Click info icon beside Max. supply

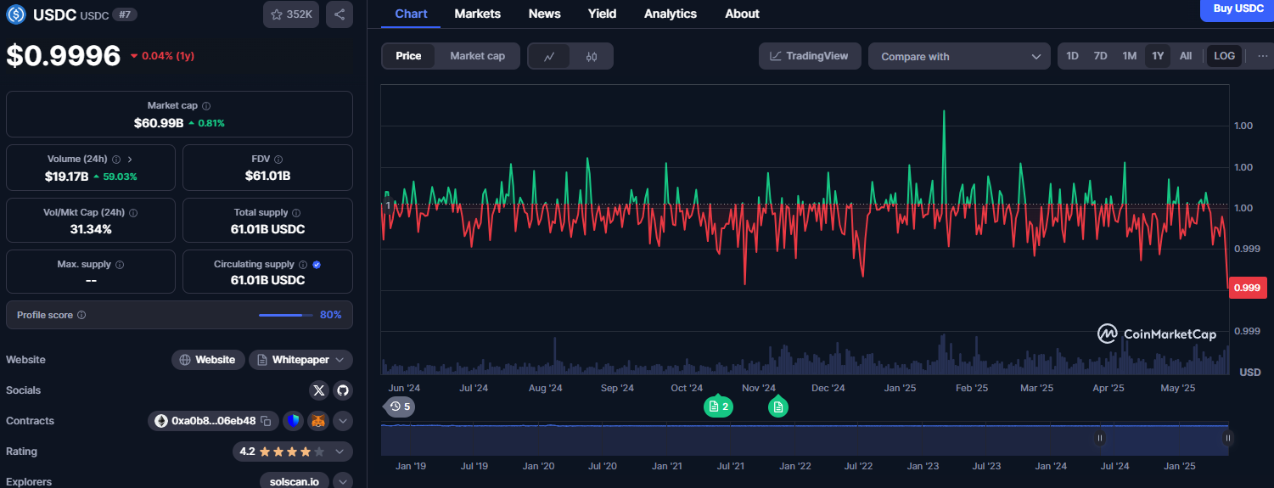click(x=119, y=265)
